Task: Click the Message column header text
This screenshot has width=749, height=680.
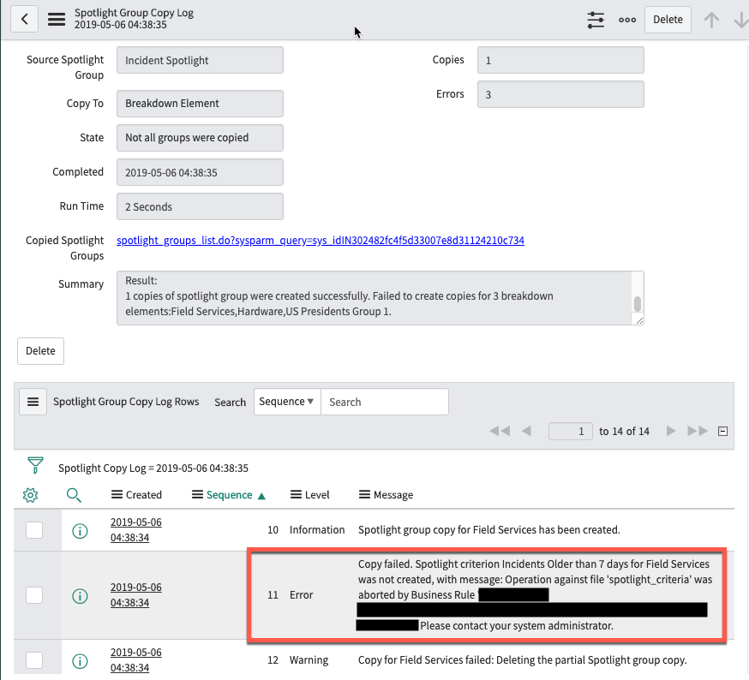Action: (x=393, y=495)
